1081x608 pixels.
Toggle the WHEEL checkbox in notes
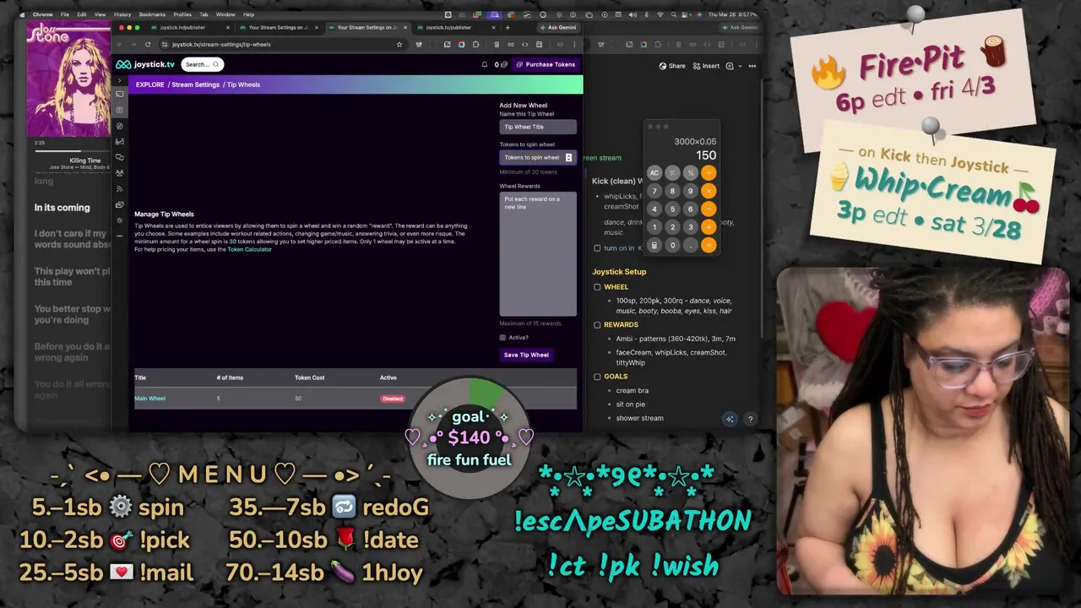click(x=597, y=287)
